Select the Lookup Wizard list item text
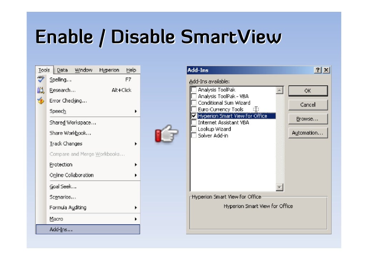 pyautogui.click(x=214, y=129)
